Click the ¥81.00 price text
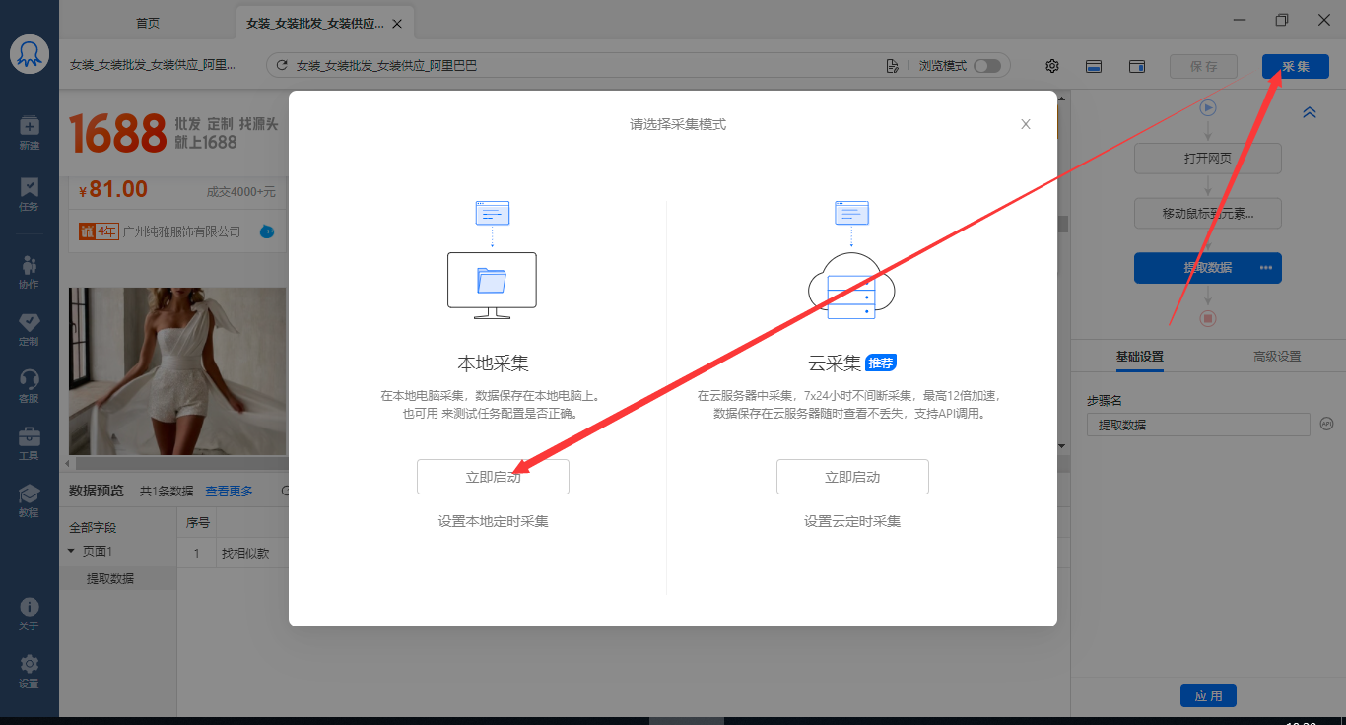The image size is (1346, 725). pyautogui.click(x=111, y=190)
